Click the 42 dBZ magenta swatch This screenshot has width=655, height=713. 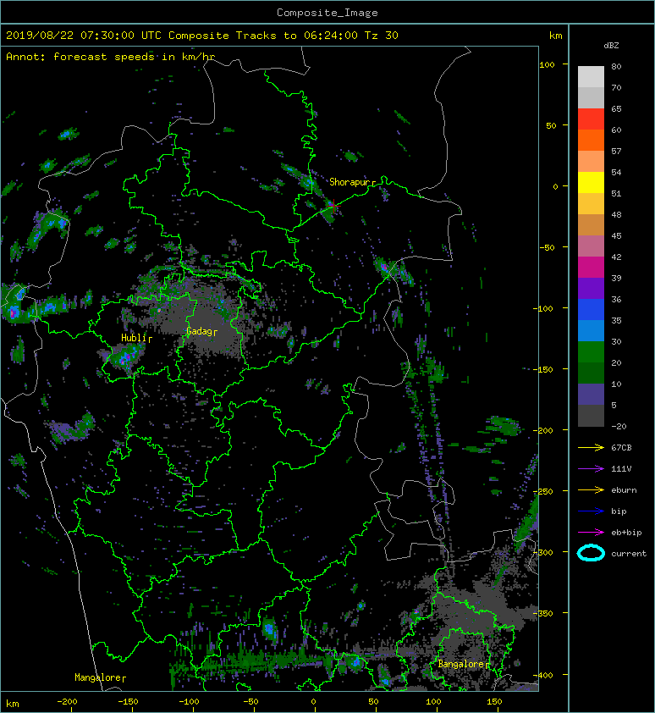(591, 268)
